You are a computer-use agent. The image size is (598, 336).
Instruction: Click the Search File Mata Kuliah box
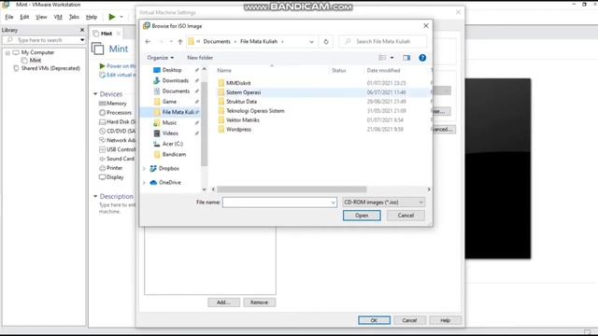[383, 41]
